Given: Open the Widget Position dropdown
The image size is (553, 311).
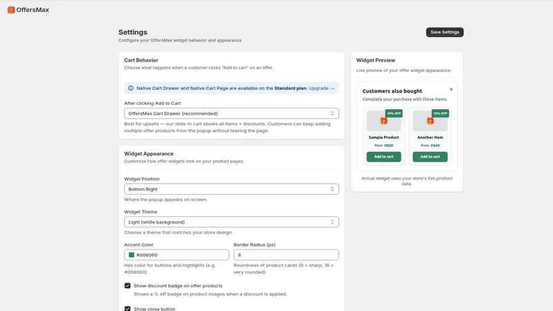Looking at the screenshot, I should click(232, 189).
